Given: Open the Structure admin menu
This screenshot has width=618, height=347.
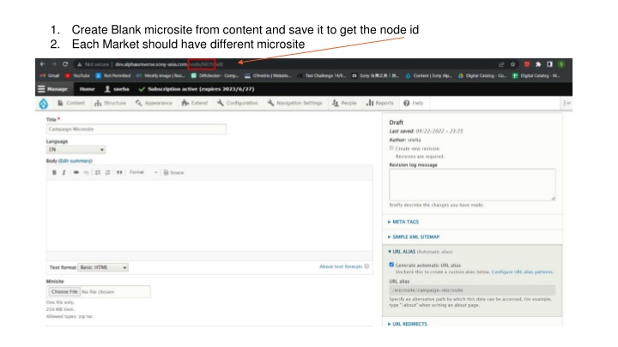Looking at the screenshot, I should tap(111, 103).
